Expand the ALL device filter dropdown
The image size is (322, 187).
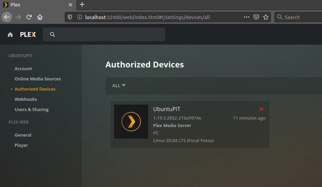point(119,85)
